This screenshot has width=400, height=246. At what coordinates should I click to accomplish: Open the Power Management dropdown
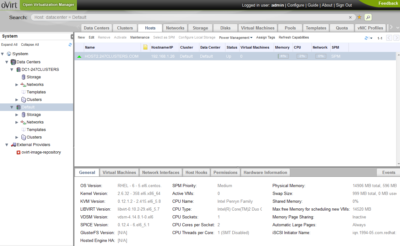coord(235,38)
